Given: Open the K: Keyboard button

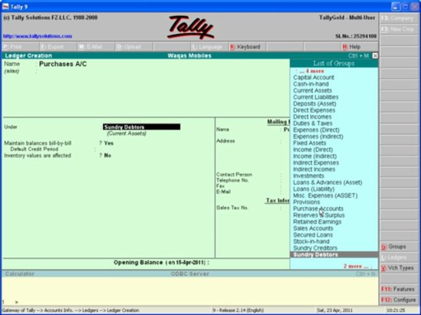Looking at the screenshot, I should 247,47.
